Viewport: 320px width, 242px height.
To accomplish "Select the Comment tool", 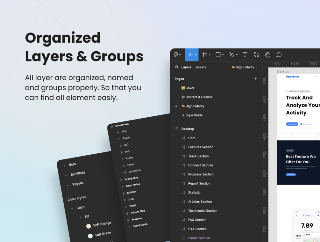I will coord(279,55).
